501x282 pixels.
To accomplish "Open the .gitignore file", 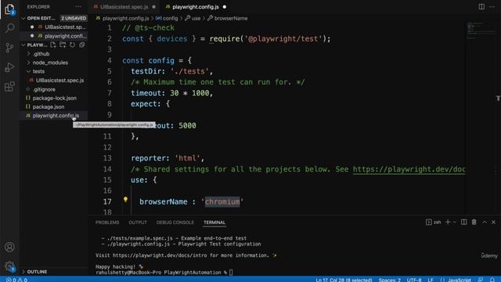I will point(44,89).
